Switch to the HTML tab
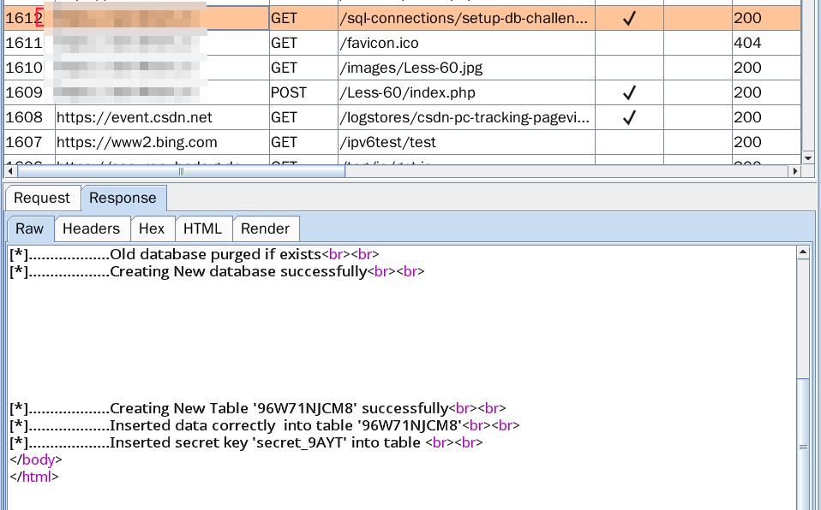This screenshot has width=821, height=510. (x=203, y=229)
